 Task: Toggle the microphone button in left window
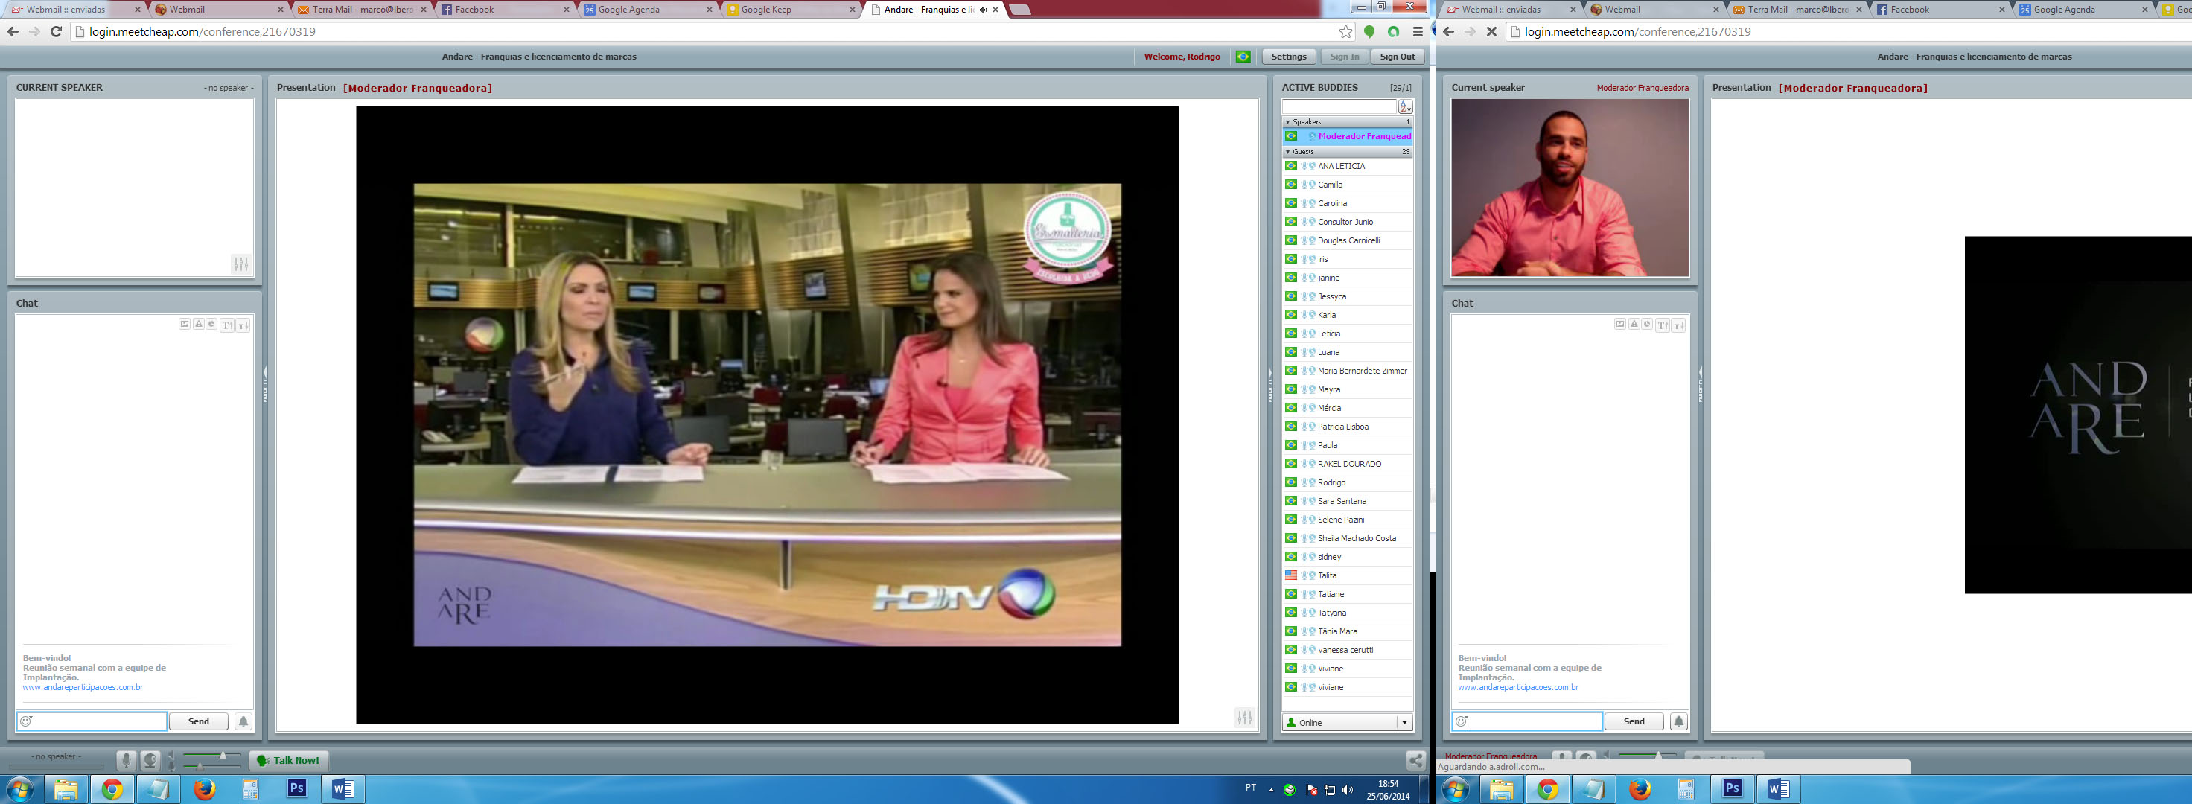point(126,760)
